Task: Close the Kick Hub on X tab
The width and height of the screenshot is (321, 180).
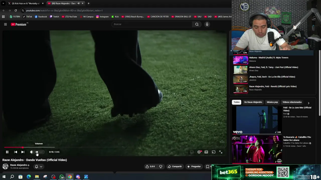Action: [43, 3]
